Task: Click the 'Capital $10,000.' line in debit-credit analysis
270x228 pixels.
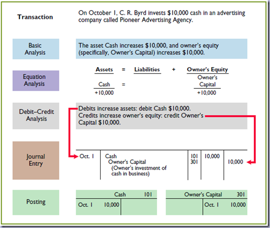Action: coord(100,122)
